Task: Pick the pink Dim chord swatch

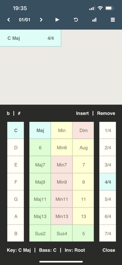Action: tap(83, 130)
